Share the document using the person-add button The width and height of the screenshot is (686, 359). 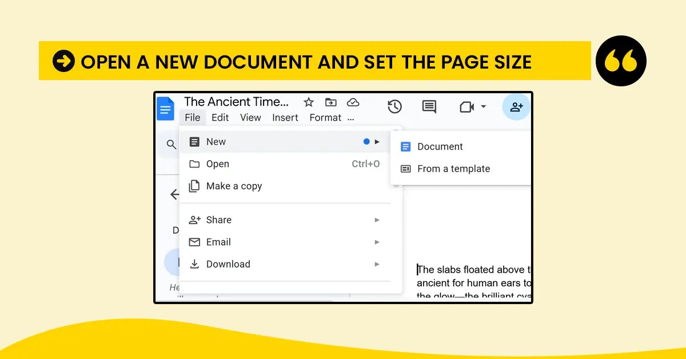(516, 107)
